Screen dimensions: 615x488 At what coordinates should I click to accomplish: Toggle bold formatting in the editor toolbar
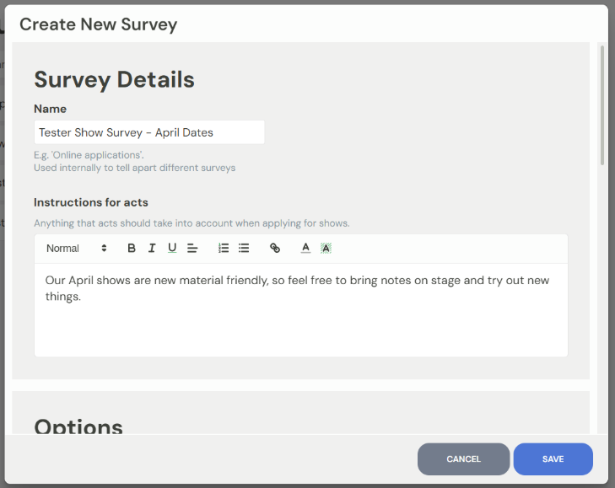pyautogui.click(x=132, y=248)
